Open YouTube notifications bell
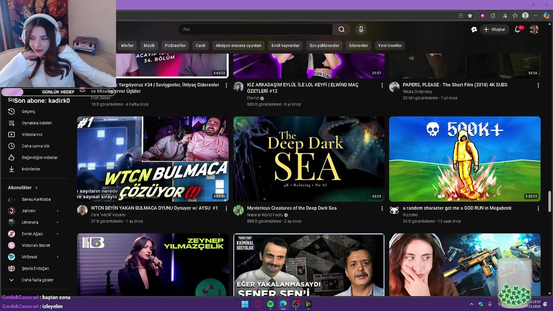 [x=518, y=29]
